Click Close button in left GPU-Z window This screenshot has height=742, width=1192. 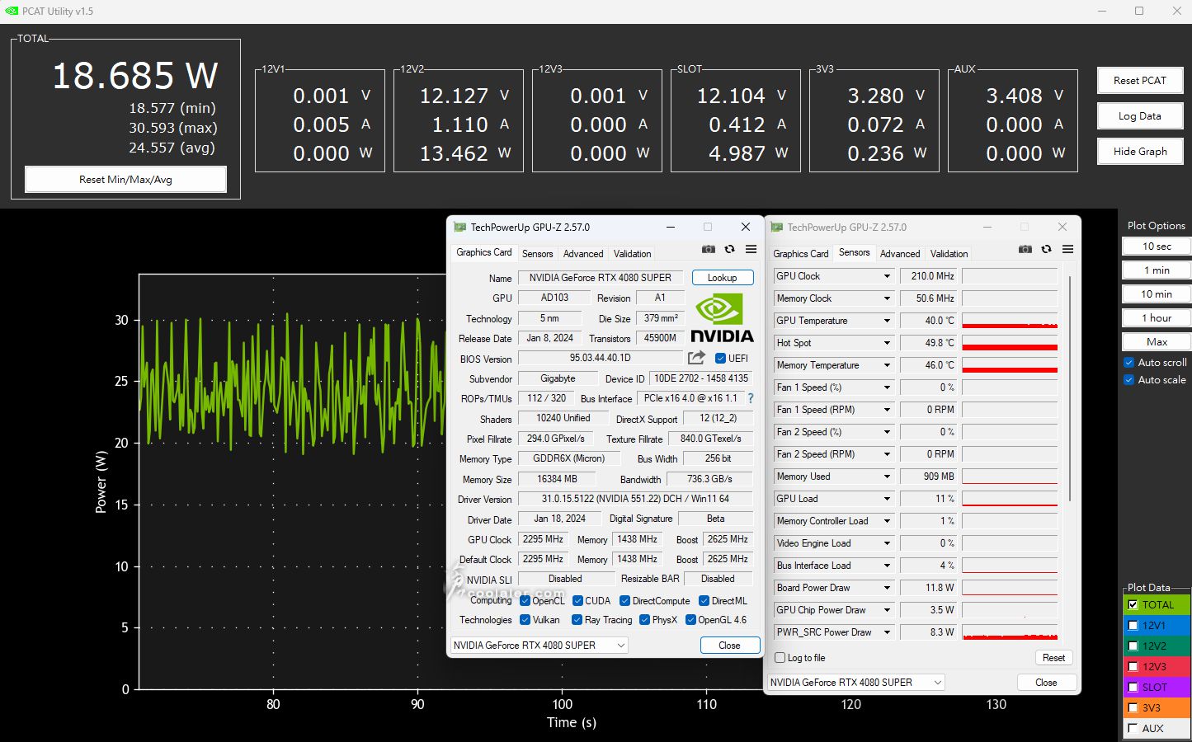pos(729,646)
